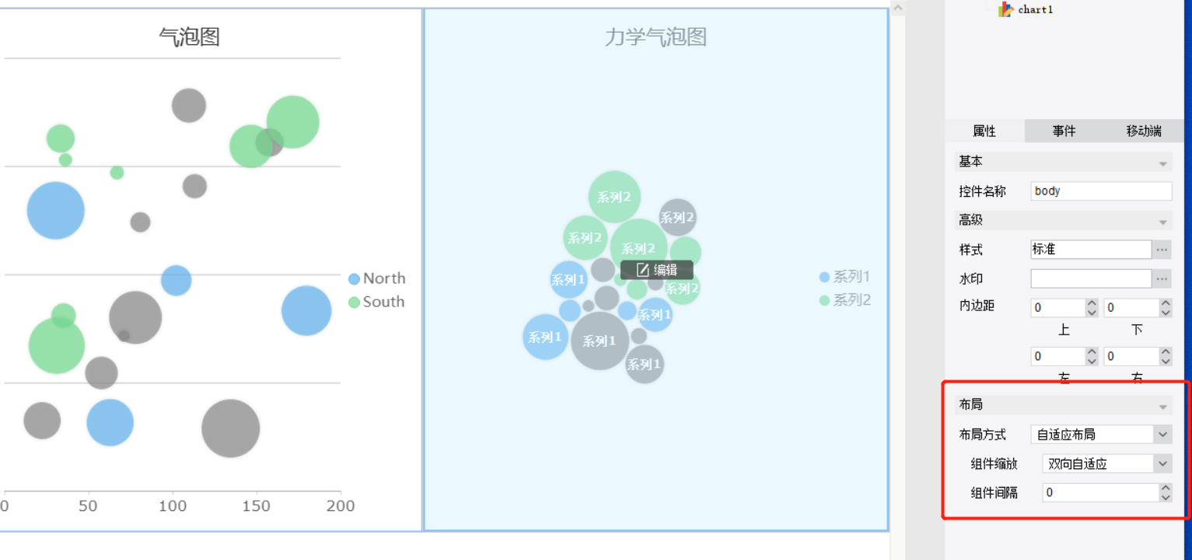Click the 水印 text field

pyautogui.click(x=1090, y=278)
